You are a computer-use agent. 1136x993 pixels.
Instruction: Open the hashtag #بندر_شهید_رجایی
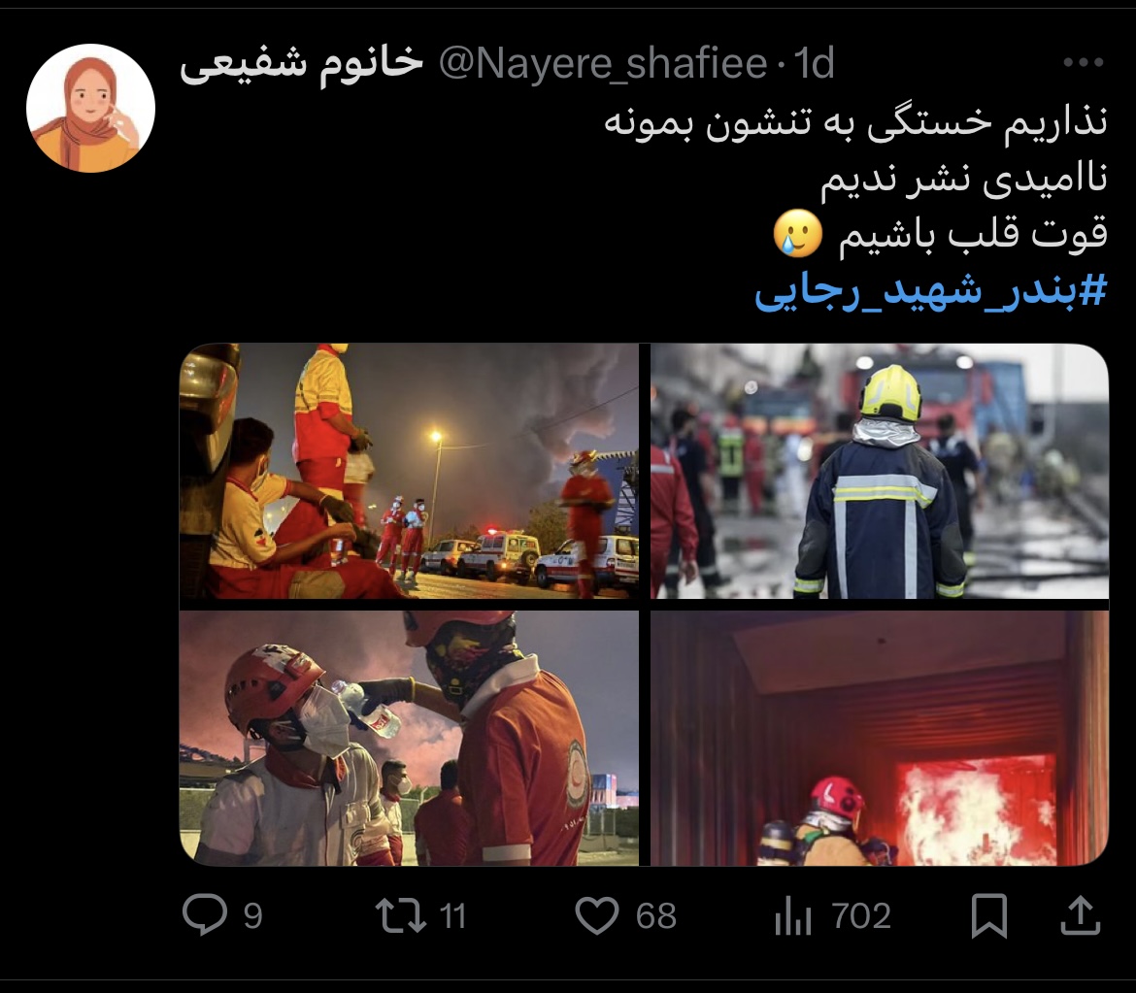[x=931, y=291]
